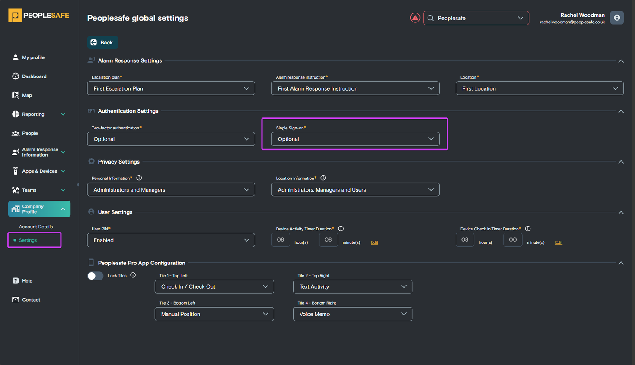Image resolution: width=635 pixels, height=365 pixels.
Task: Click the My profile person icon
Action: point(16,57)
